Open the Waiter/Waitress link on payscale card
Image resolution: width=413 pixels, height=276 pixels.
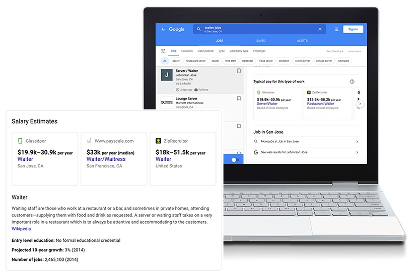(106, 159)
